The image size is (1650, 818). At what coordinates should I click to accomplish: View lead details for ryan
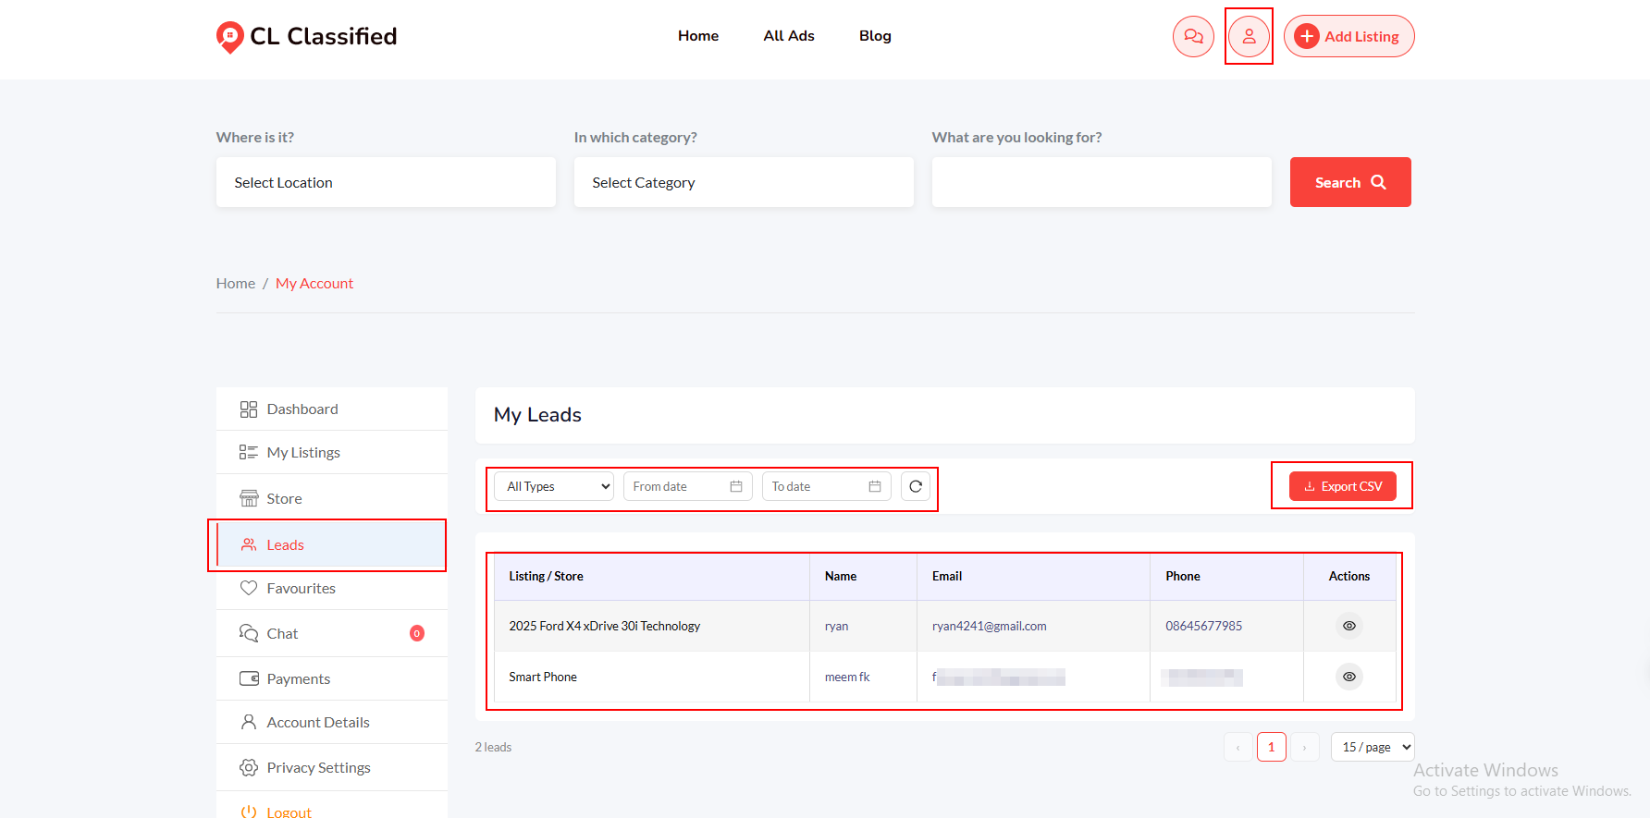(x=1349, y=626)
